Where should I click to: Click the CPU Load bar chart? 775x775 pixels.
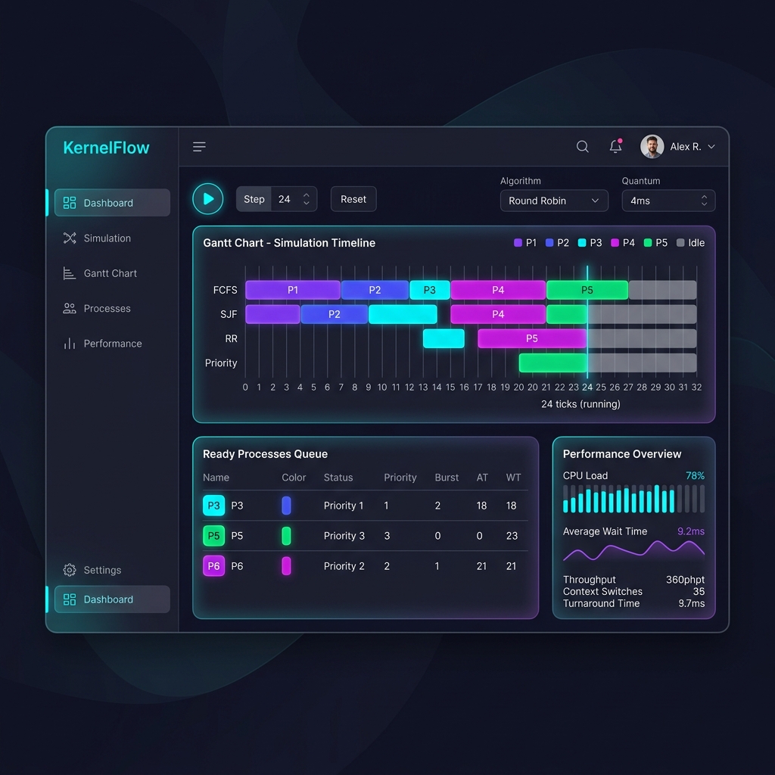click(x=633, y=499)
